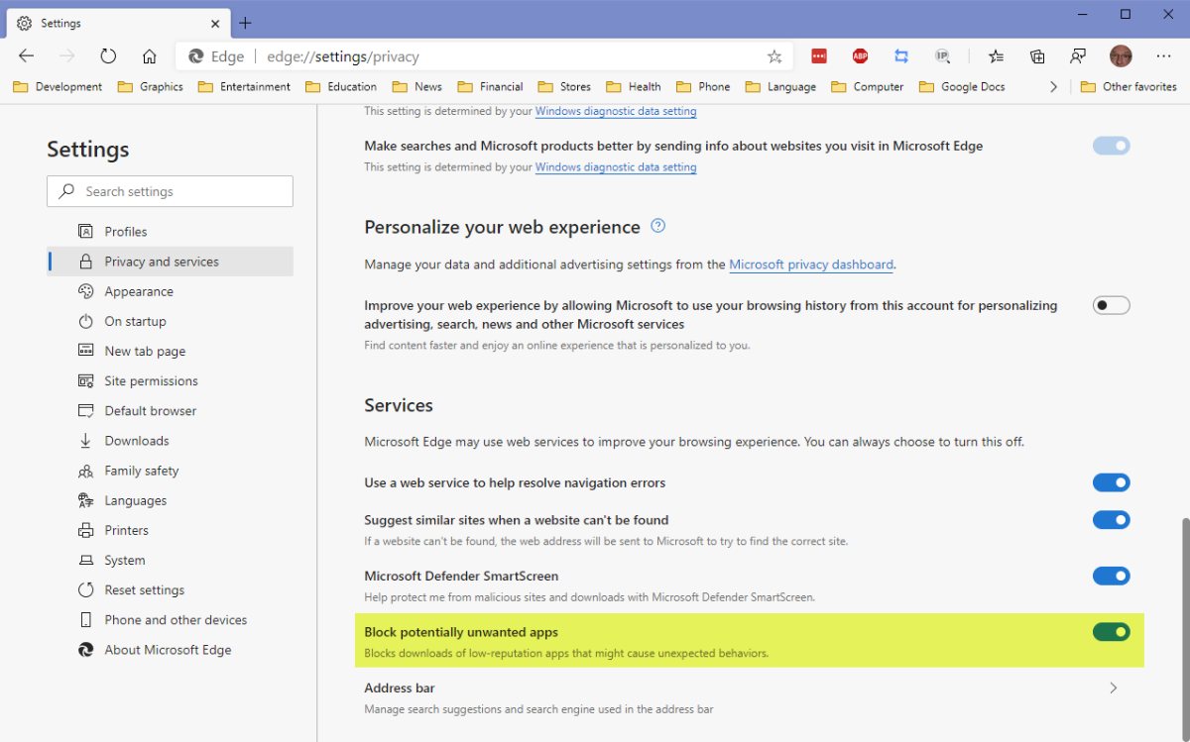This screenshot has width=1190, height=742.
Task: Open the Favorites list icon
Action: click(x=997, y=56)
